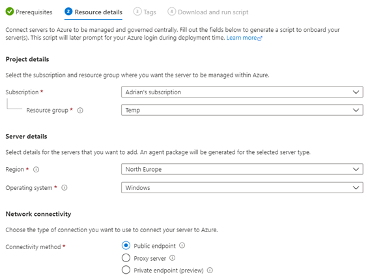The image size is (372, 279).
Task: Click the info icon next to Proxy server
Action: tap(173, 258)
